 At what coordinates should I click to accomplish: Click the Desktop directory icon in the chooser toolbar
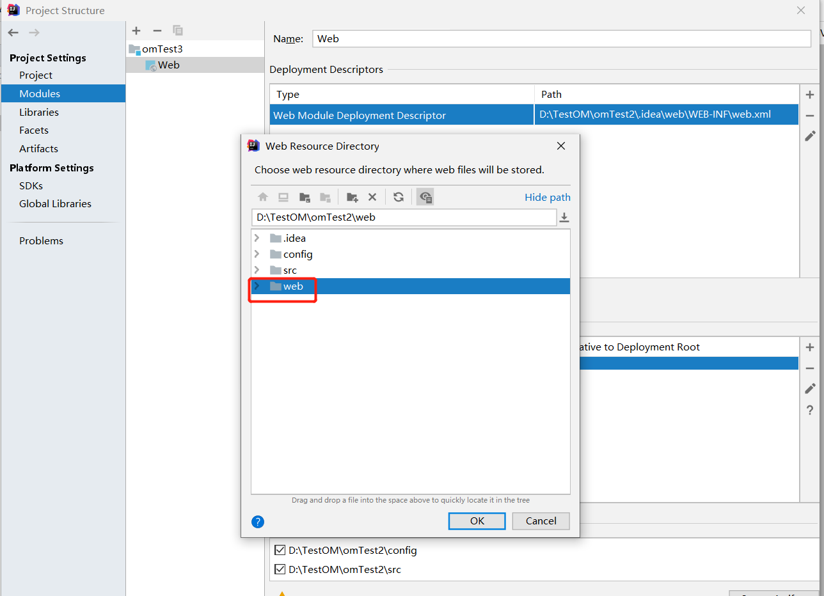283,197
